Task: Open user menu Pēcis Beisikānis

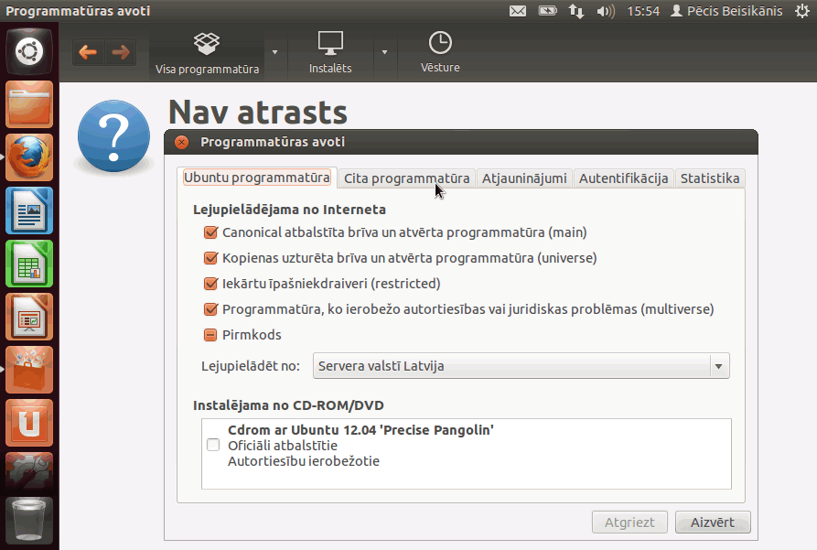Action: pos(726,11)
